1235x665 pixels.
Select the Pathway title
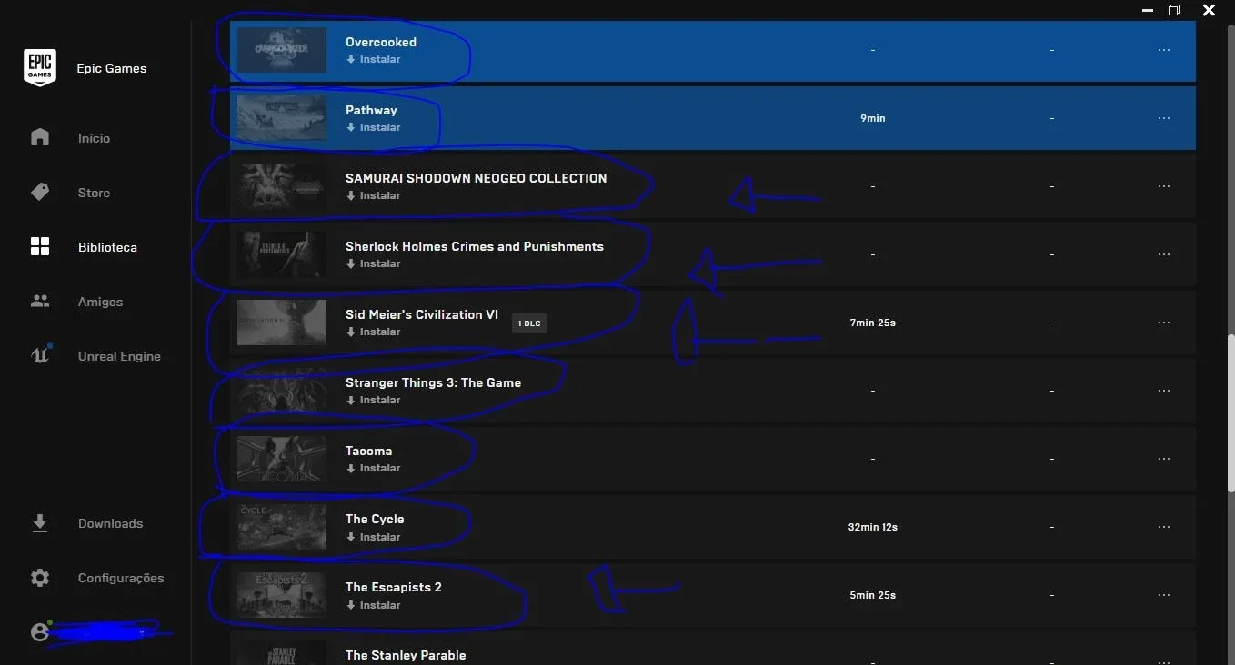[371, 110]
